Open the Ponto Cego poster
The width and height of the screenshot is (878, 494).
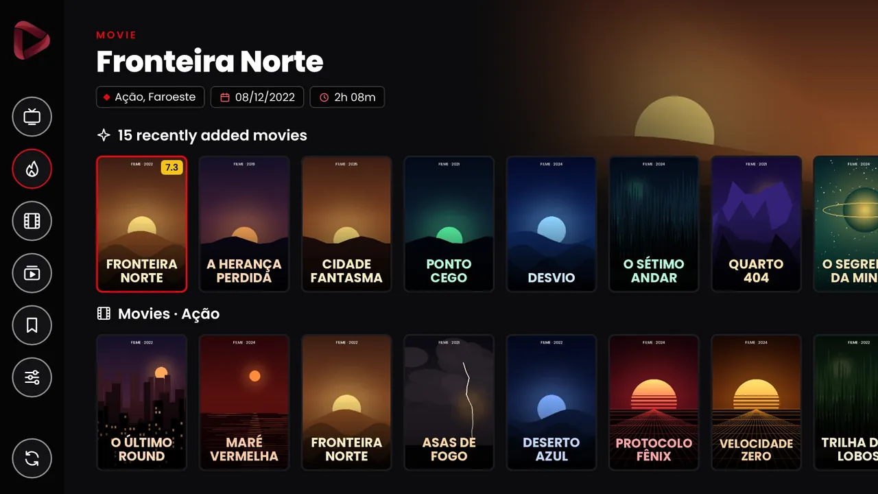(x=449, y=224)
